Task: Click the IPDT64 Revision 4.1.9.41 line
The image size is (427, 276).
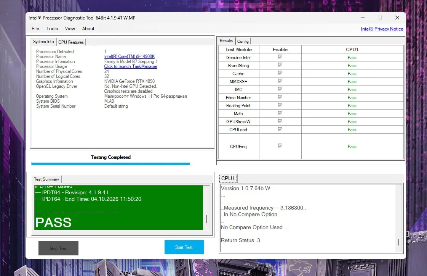Action: click(72, 192)
